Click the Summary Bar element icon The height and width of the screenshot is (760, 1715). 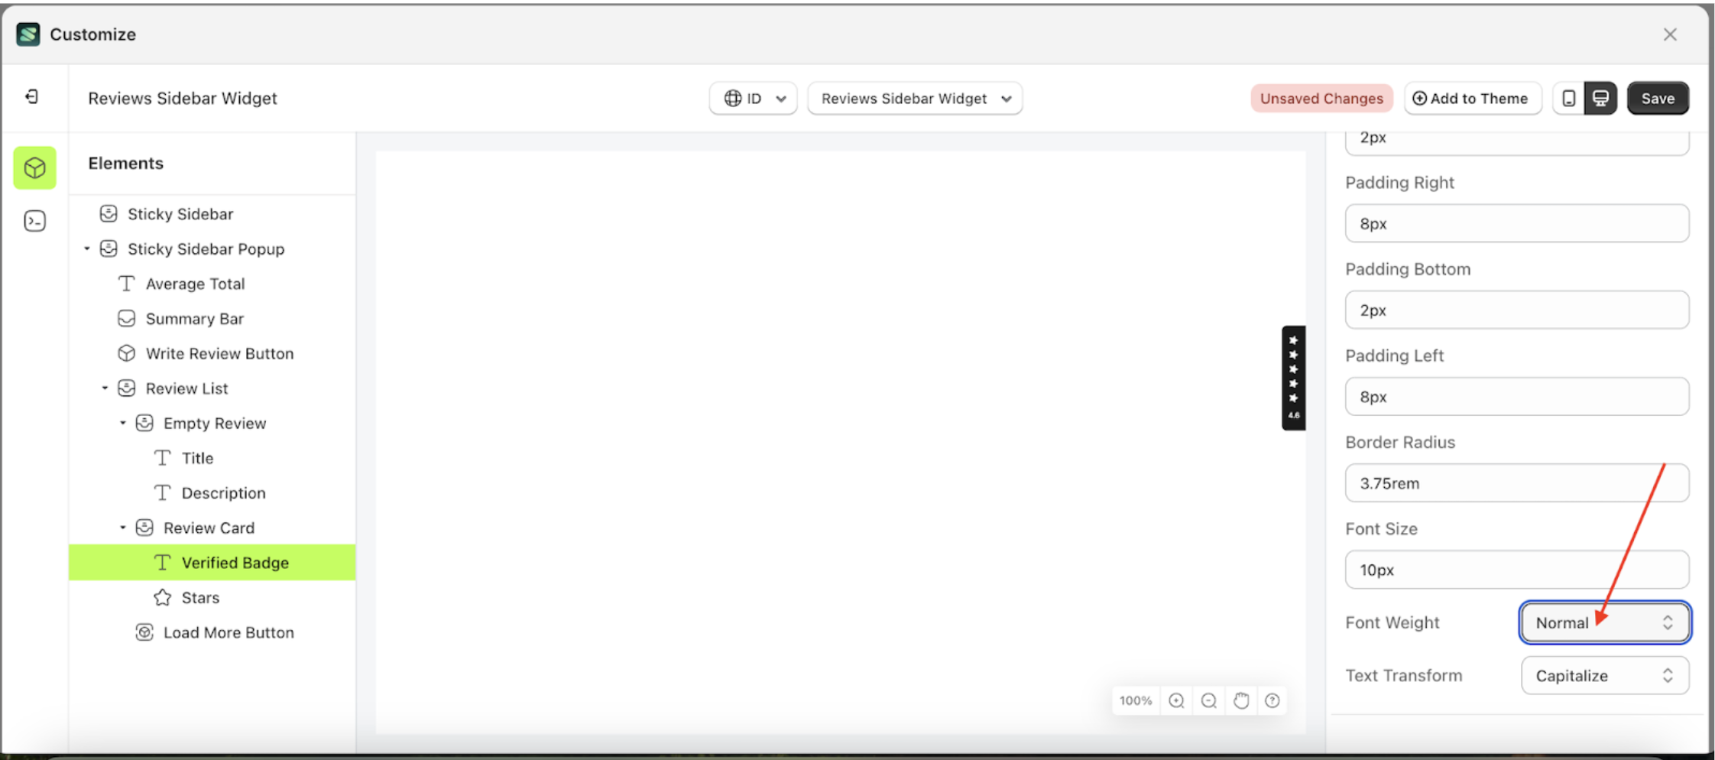(x=126, y=318)
